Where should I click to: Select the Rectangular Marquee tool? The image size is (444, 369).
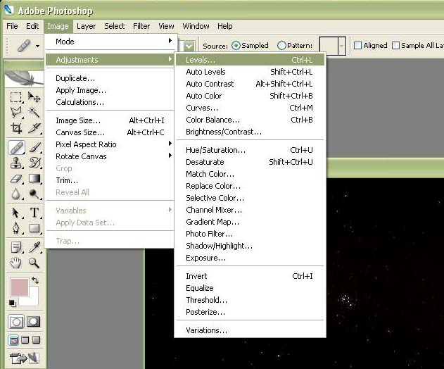coord(16,97)
